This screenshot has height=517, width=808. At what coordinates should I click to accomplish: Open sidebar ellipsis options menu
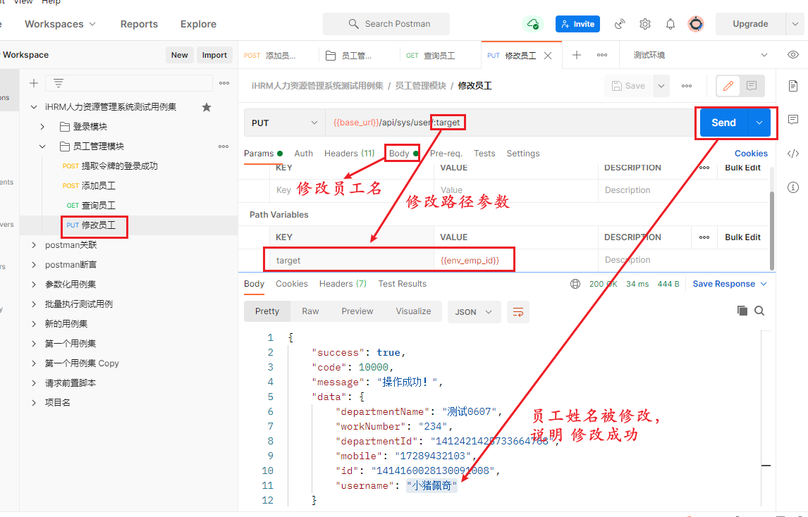tap(224, 83)
